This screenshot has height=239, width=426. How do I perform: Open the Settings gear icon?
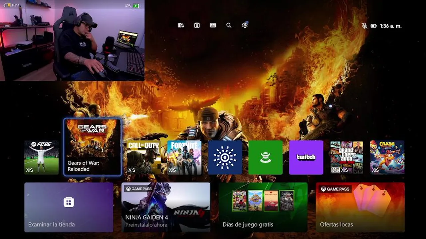[x=245, y=25]
